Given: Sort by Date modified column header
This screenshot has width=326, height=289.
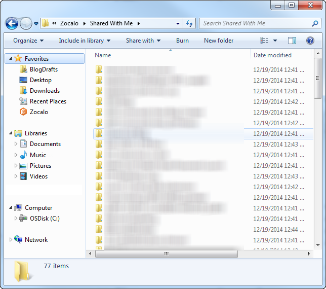Looking at the screenshot, I should tap(272, 55).
